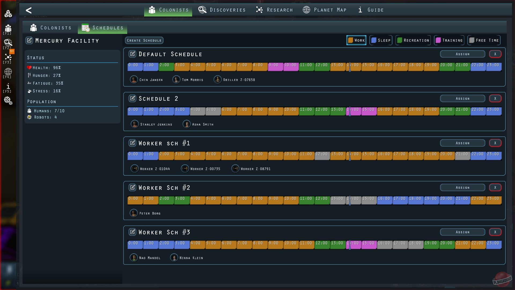Choose the Free Time activity brush
The image size is (515, 290).
pyautogui.click(x=484, y=40)
